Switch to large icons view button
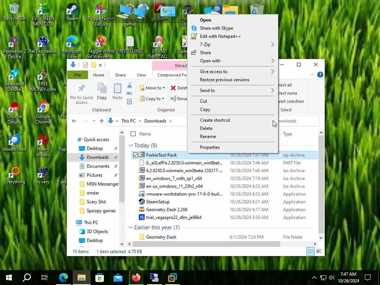380x285 pixels. [x=319, y=251]
